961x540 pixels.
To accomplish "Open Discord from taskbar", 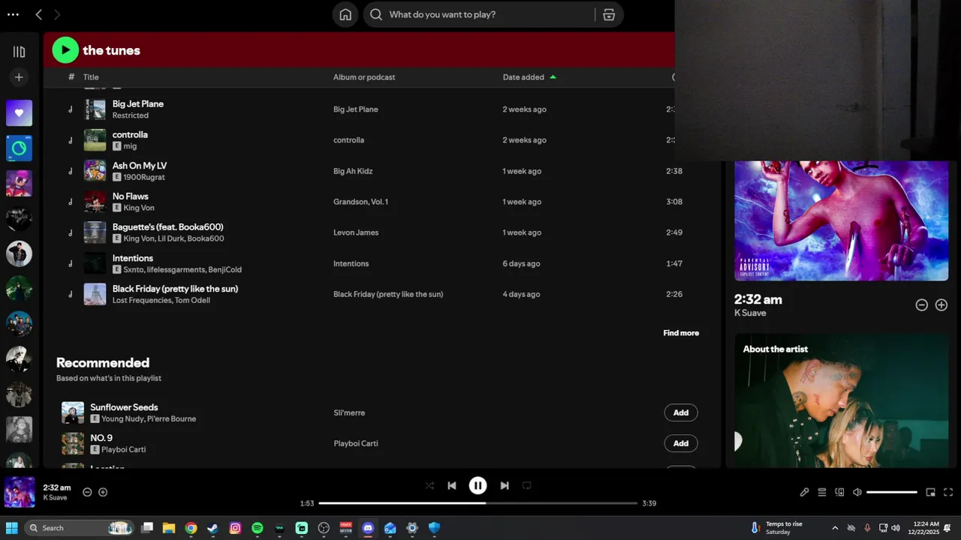I will tap(368, 528).
